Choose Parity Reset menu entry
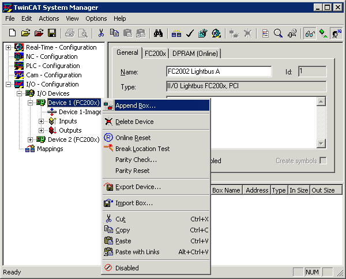 tap(156, 171)
